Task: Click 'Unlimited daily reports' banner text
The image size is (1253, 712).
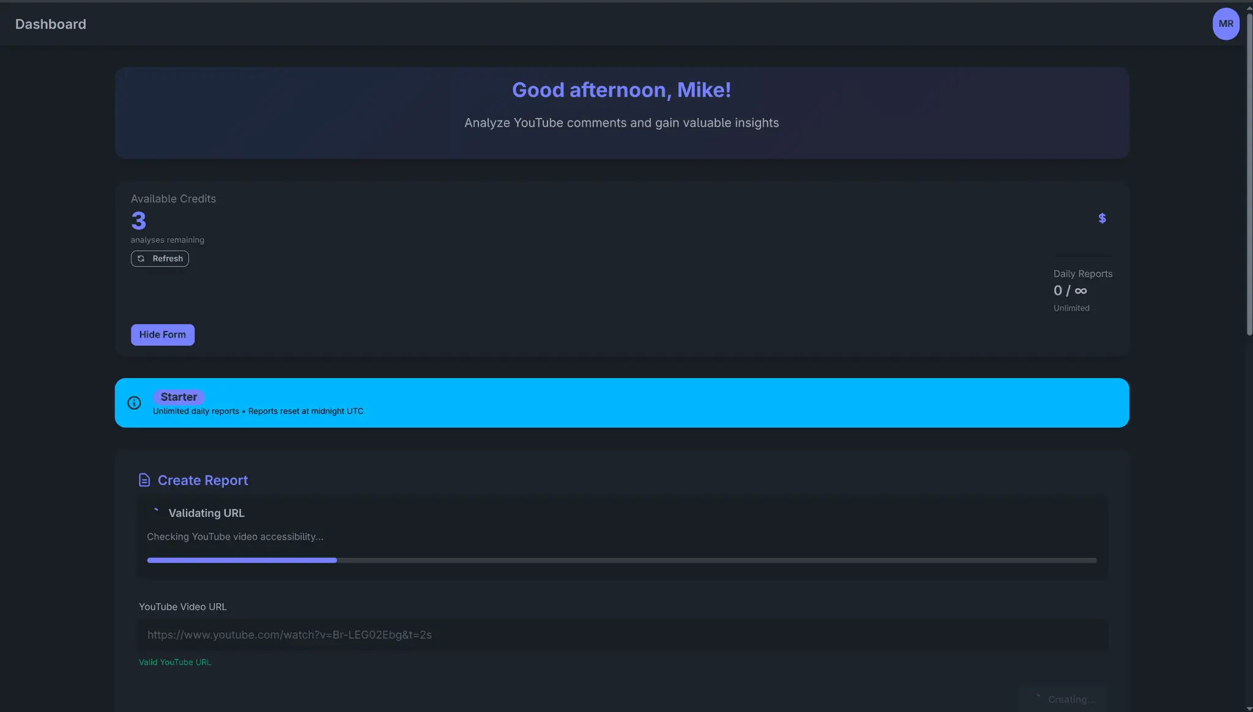Action: 196,411
